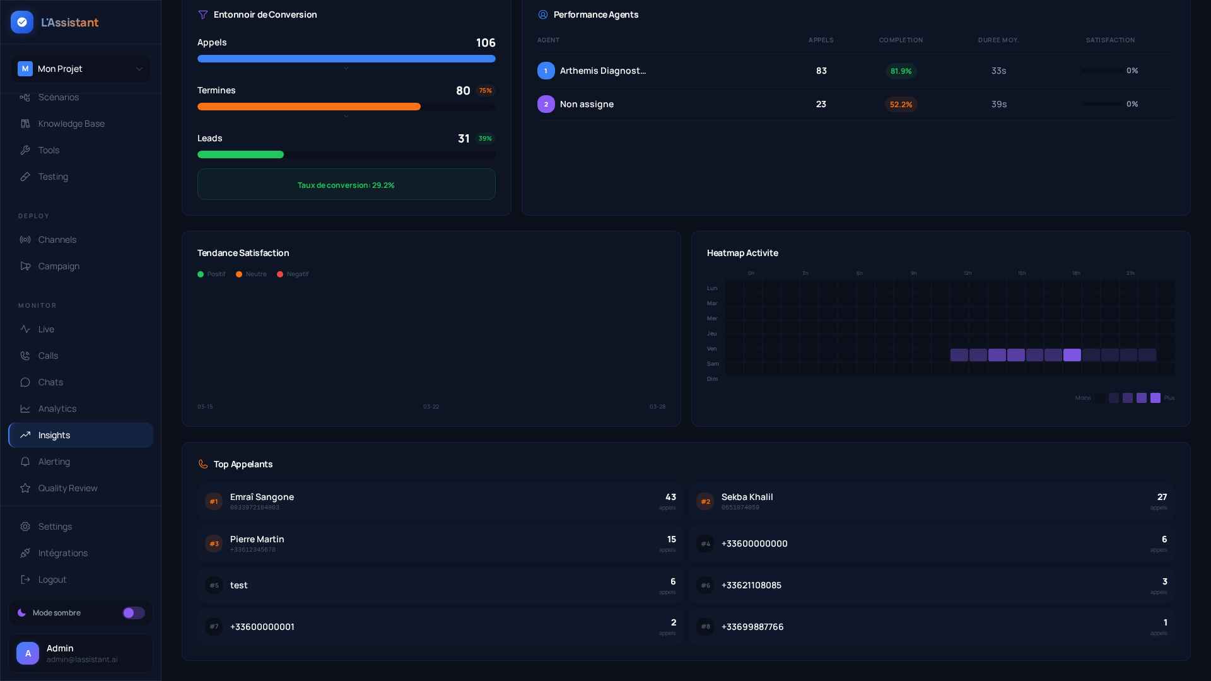Select the Live monitoring icon
Screen dimensions: 1211x681
pos(25,329)
